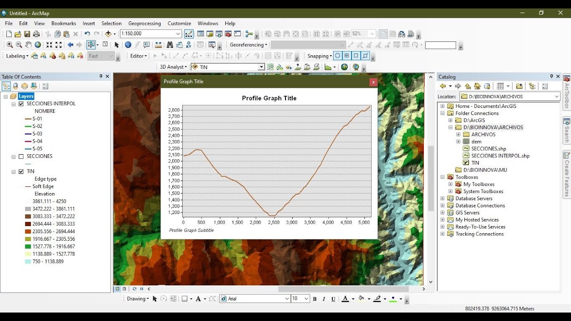Image resolution: width=571 pixels, height=321 pixels.
Task: Toggle bold text formatting in Drawing toolbar
Action: (315, 299)
